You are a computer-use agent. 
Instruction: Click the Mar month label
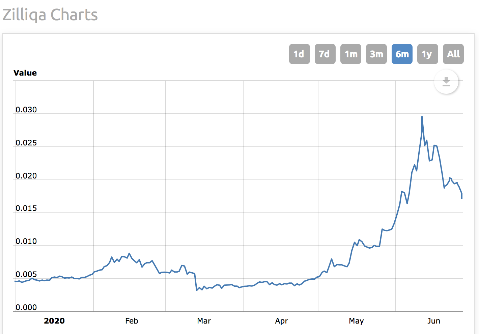[x=204, y=321]
